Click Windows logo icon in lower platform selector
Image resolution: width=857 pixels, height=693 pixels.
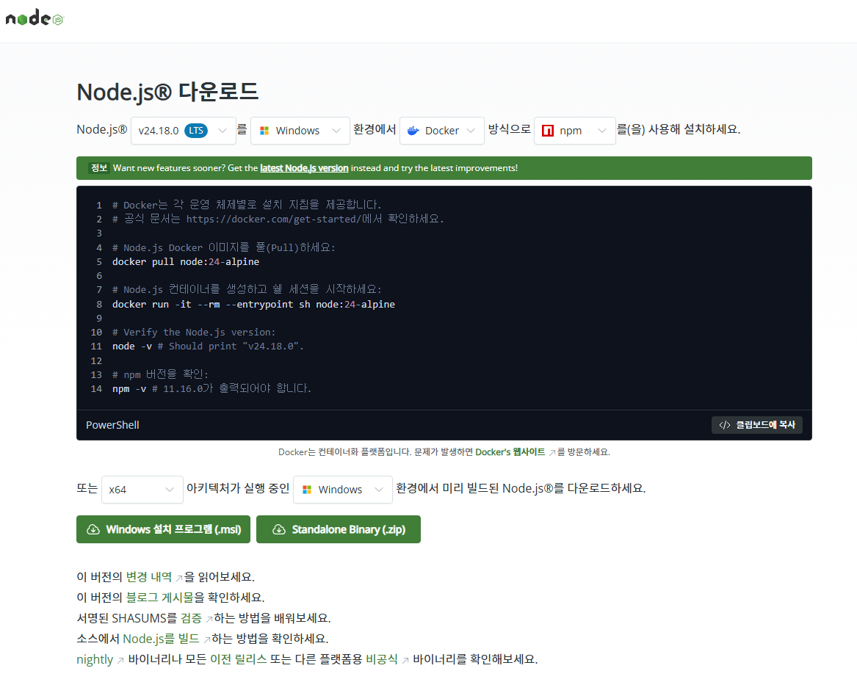coord(307,490)
